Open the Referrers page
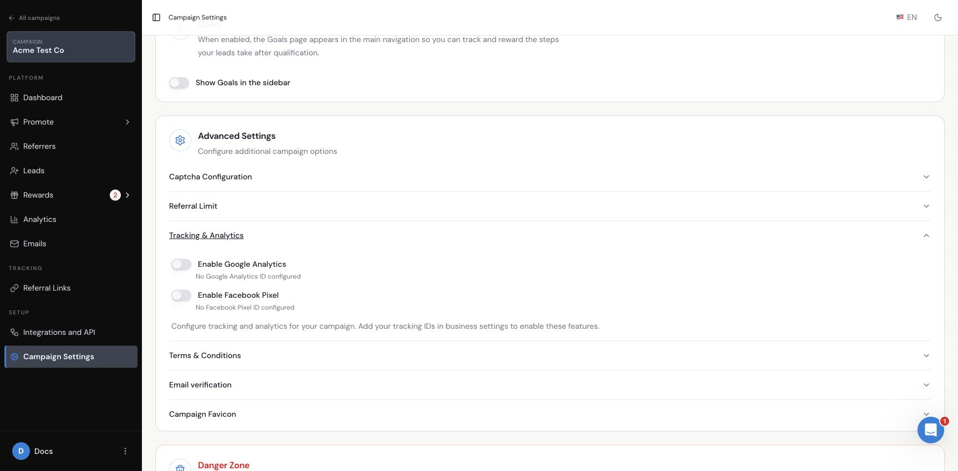Screen dimensions: 958x471 [x=71, y=147]
